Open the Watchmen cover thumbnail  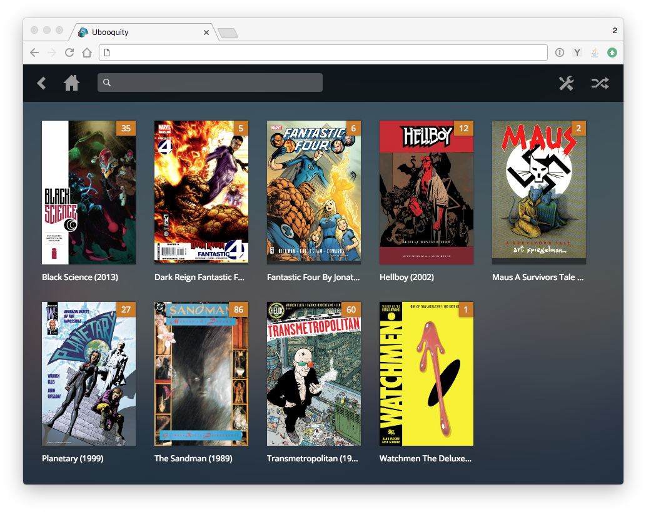(x=426, y=374)
